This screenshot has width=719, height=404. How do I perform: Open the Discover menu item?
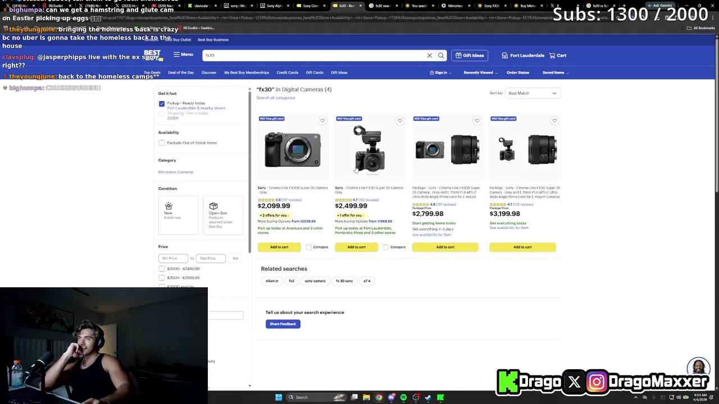209,72
